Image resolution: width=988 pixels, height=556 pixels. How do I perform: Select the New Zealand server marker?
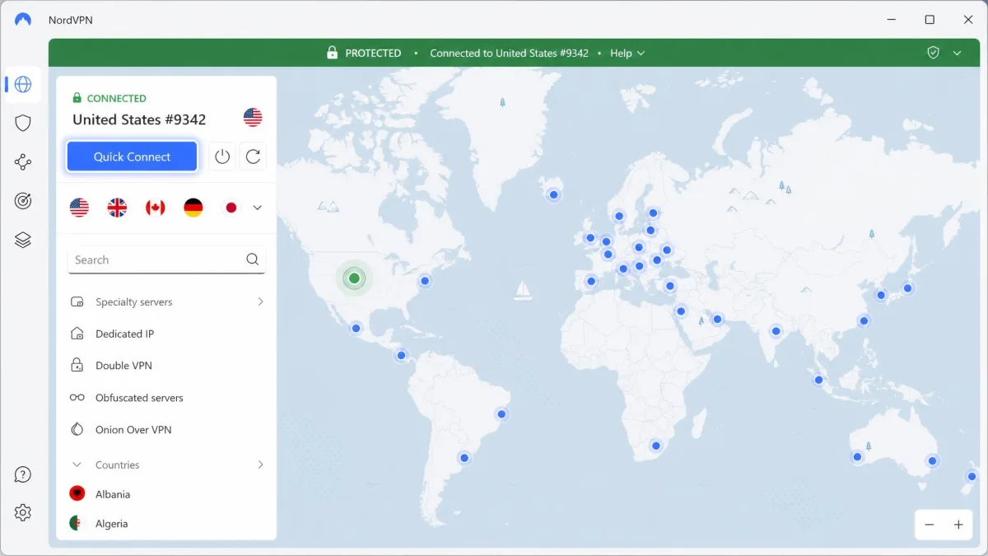(972, 476)
